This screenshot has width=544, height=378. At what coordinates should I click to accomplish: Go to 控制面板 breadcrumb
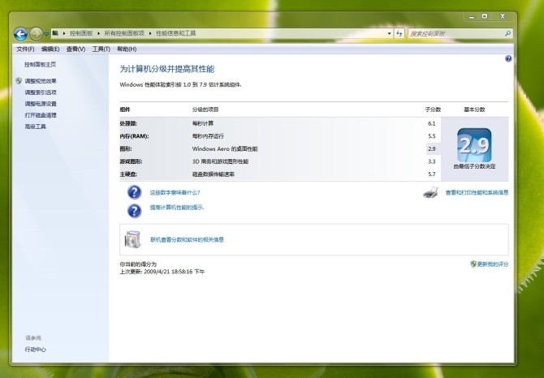tap(81, 33)
